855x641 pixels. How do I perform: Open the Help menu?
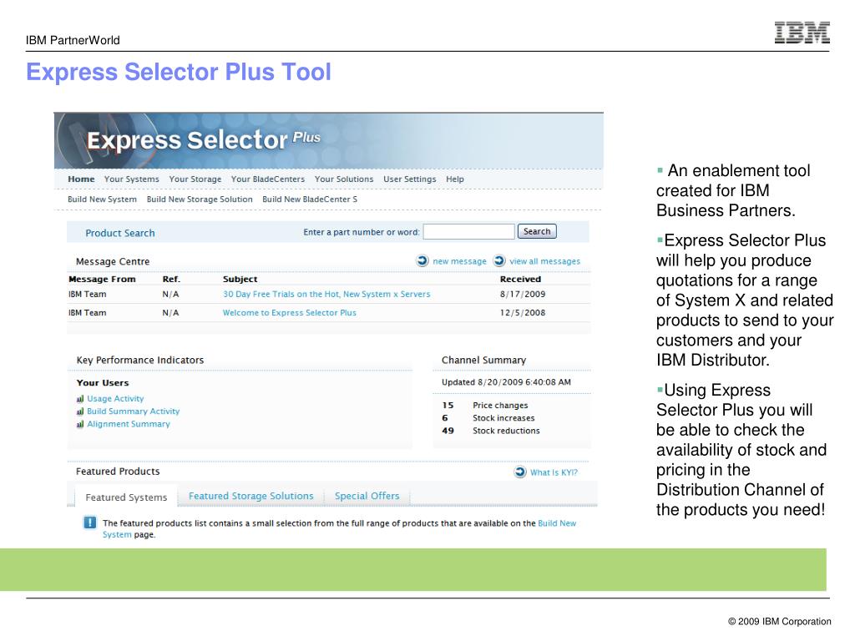(x=455, y=179)
